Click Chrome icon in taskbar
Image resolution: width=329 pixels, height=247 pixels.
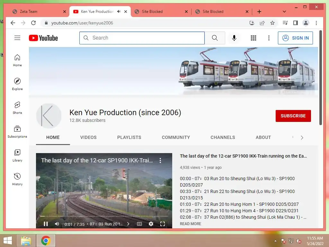click(46, 241)
